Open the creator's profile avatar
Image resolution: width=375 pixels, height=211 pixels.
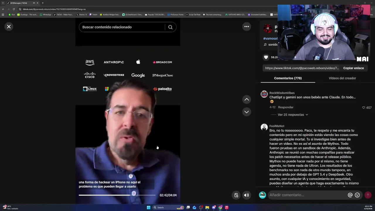coord(267,28)
